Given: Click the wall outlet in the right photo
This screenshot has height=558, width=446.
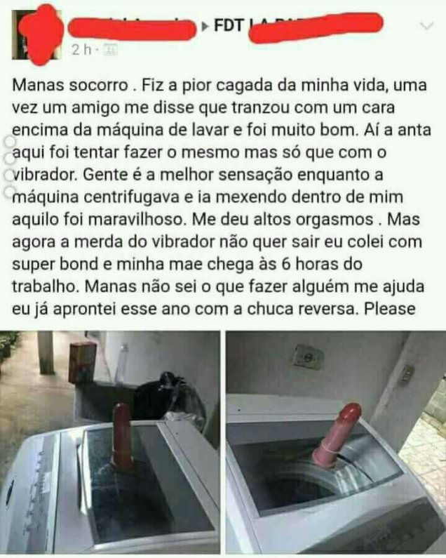Looking at the screenshot, I should click(x=308, y=357).
